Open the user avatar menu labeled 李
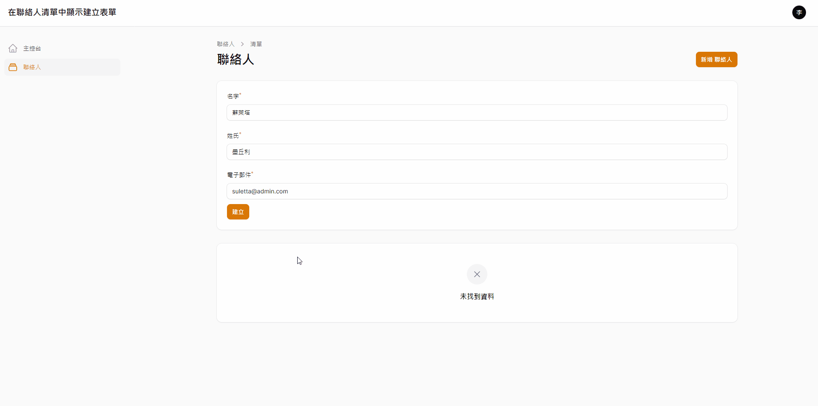818x406 pixels. pos(799,12)
